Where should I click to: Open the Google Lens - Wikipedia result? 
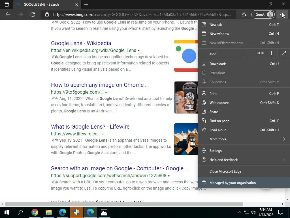(81, 43)
